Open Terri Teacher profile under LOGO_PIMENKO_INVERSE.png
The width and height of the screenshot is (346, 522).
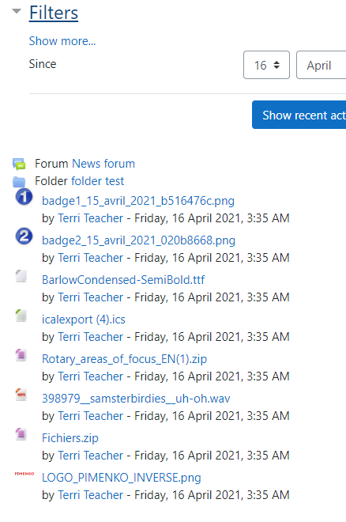click(90, 495)
